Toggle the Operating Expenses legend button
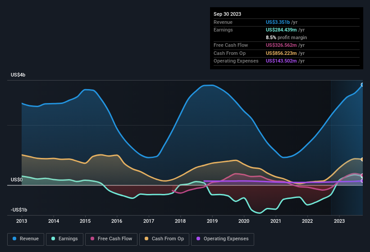The width and height of the screenshot is (370, 252). pos(223,239)
